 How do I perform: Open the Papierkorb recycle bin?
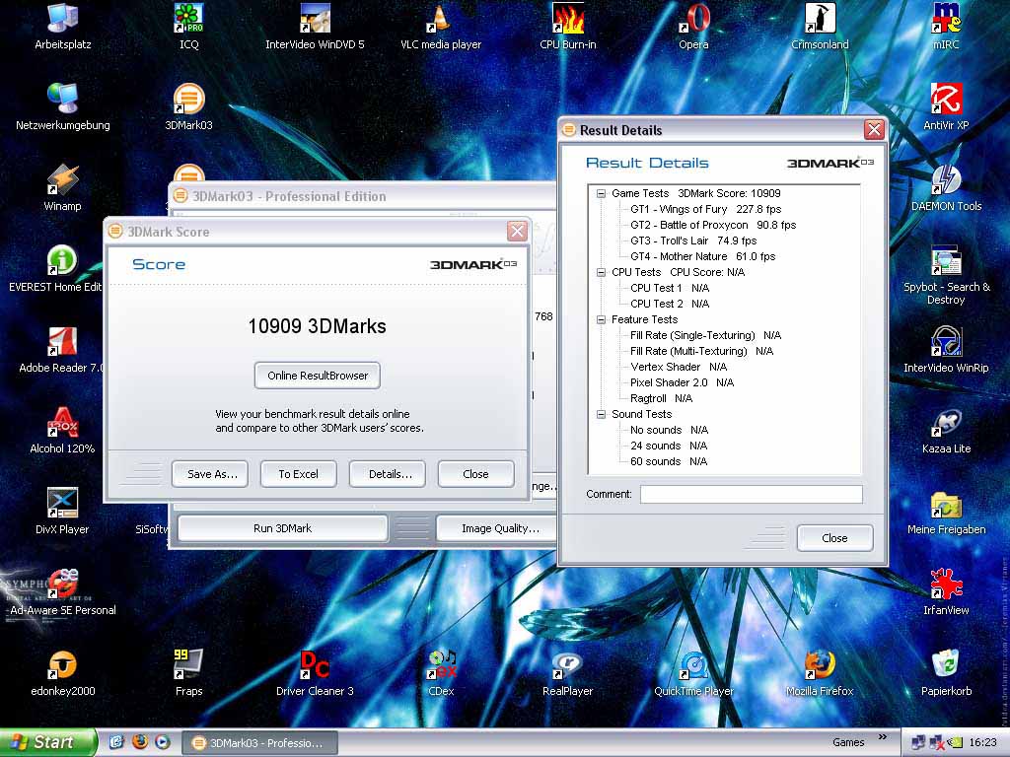coord(946,673)
